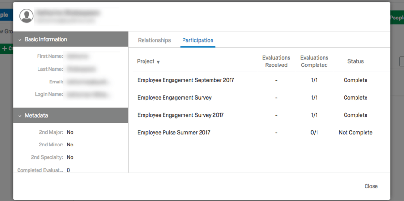Collapse the Metadata section chevron
Image resolution: width=404 pixels, height=201 pixels.
(20, 116)
